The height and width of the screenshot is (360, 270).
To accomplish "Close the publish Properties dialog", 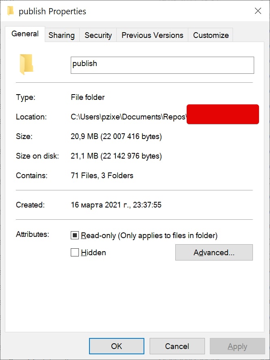I will point(258,11).
